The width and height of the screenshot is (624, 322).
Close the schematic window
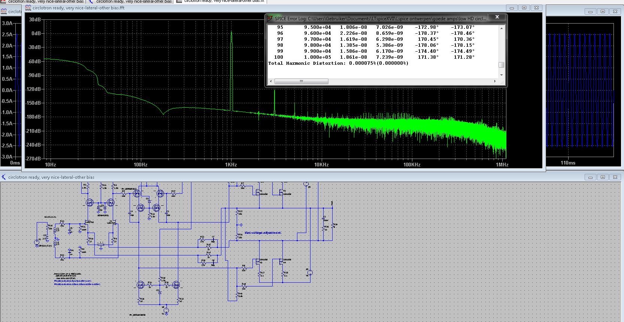pos(615,177)
